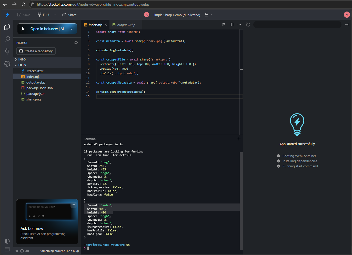Click the project owner avatar beside the title
352x255 pixels.
[x=147, y=15]
